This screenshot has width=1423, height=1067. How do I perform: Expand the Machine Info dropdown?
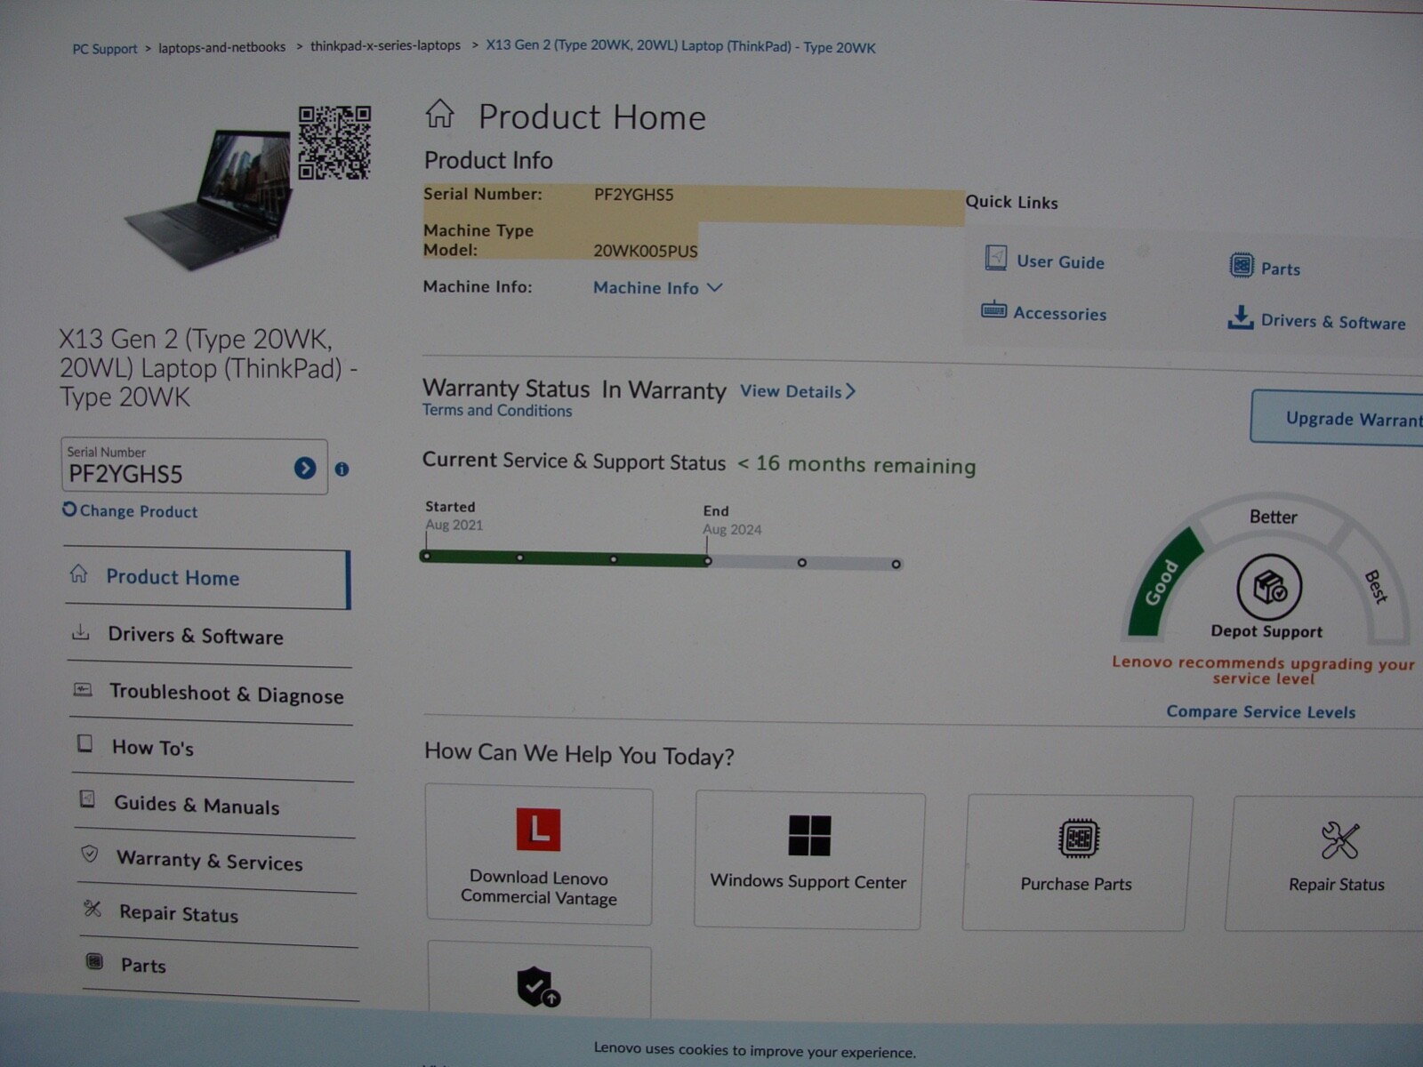tap(657, 288)
